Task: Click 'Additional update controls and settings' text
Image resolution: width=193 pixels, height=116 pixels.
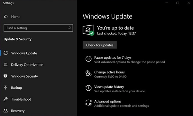Action: [x=122, y=106]
